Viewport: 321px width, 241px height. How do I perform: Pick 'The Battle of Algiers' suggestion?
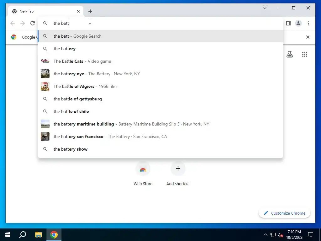[160, 86]
